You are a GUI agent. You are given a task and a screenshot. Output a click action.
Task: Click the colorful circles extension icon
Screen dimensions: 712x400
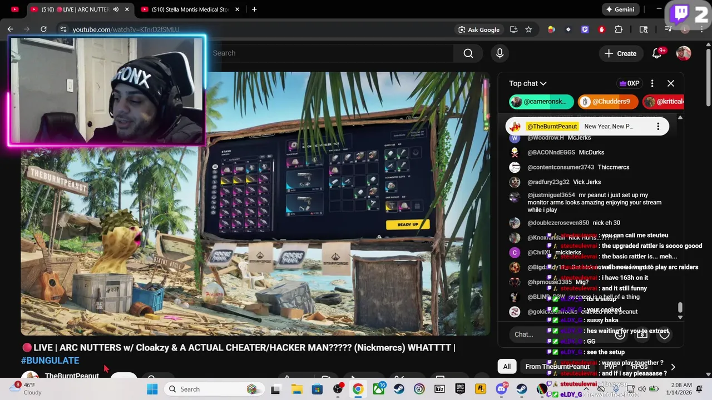point(551,29)
